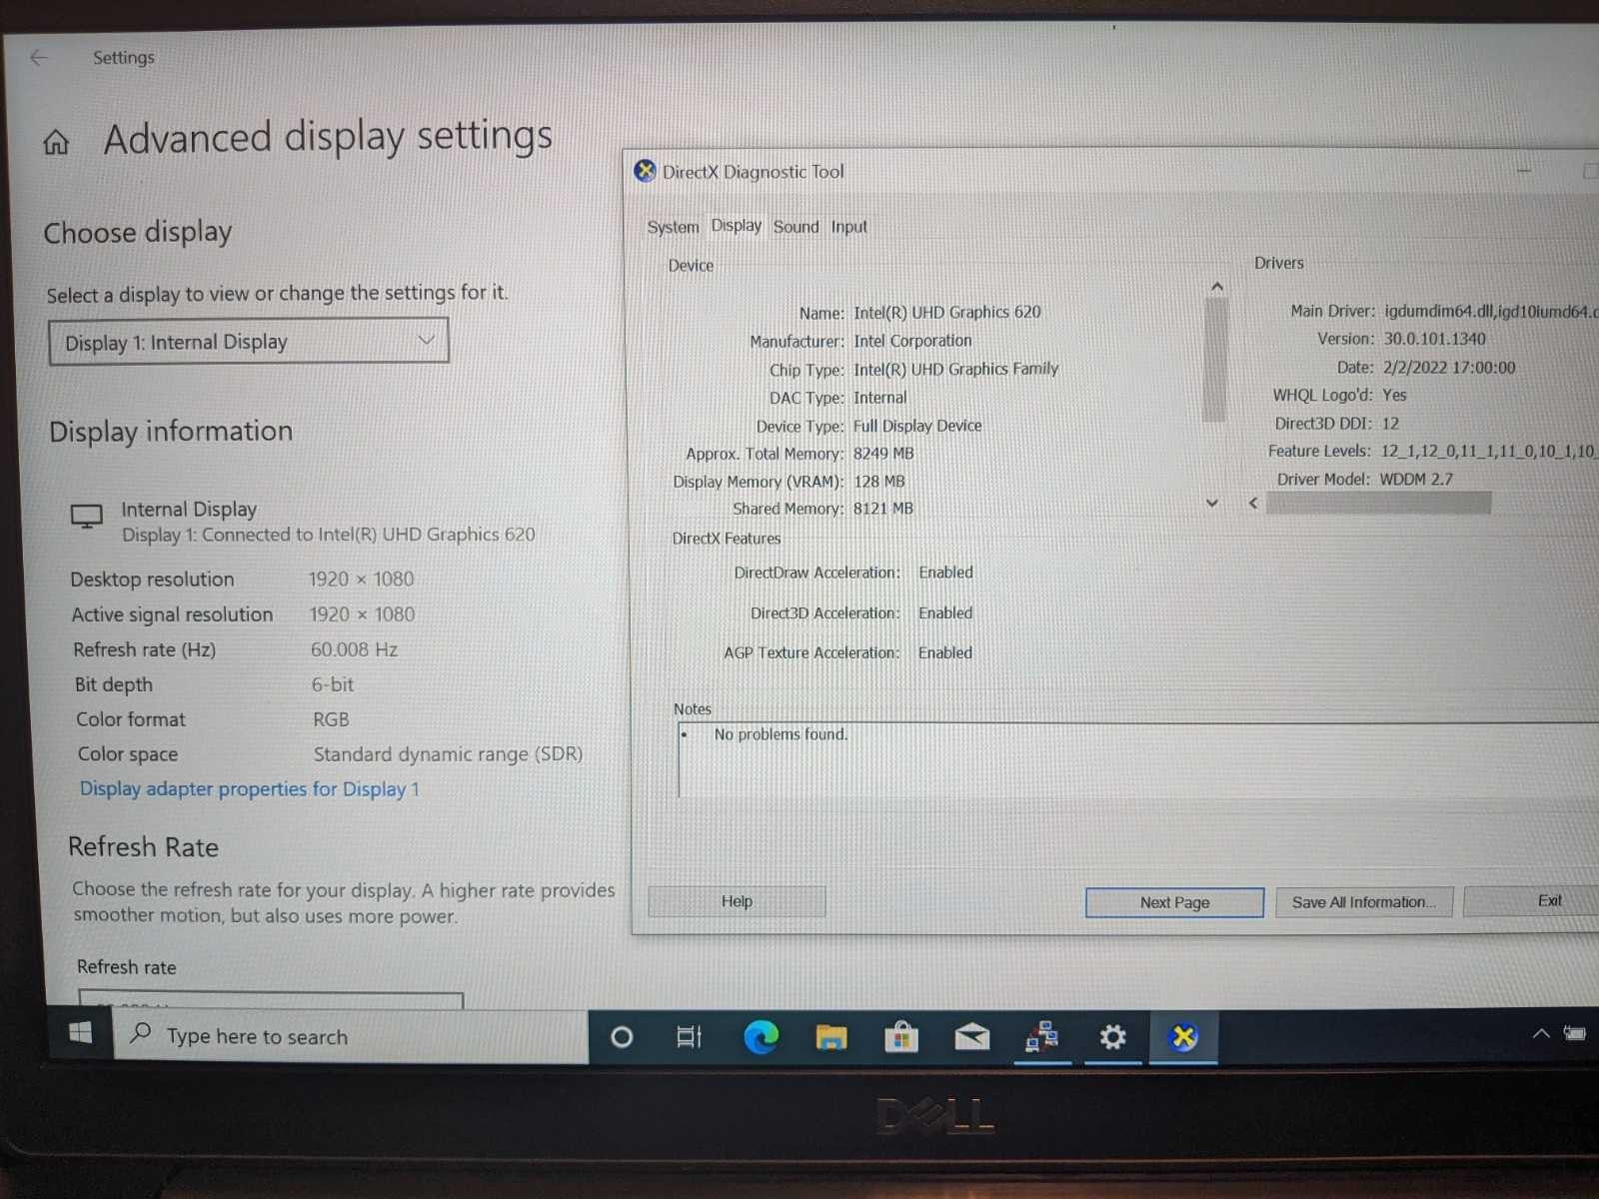The height and width of the screenshot is (1199, 1599).
Task: Click the WDDM 2.7 driver model value
Action: coord(1416,479)
